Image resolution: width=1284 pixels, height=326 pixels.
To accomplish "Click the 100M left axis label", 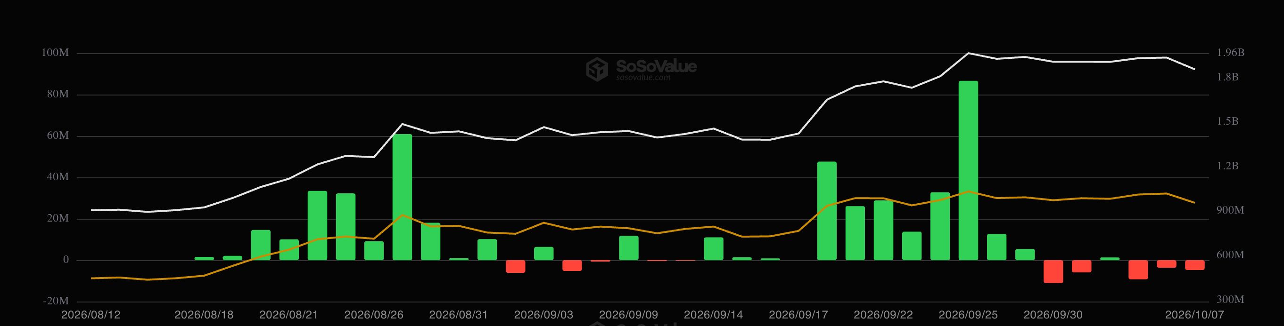I will (x=55, y=53).
